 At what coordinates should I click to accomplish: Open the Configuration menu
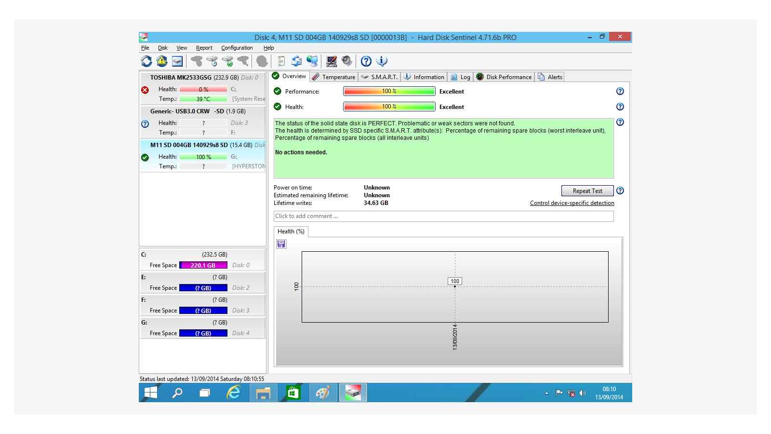[x=237, y=48]
